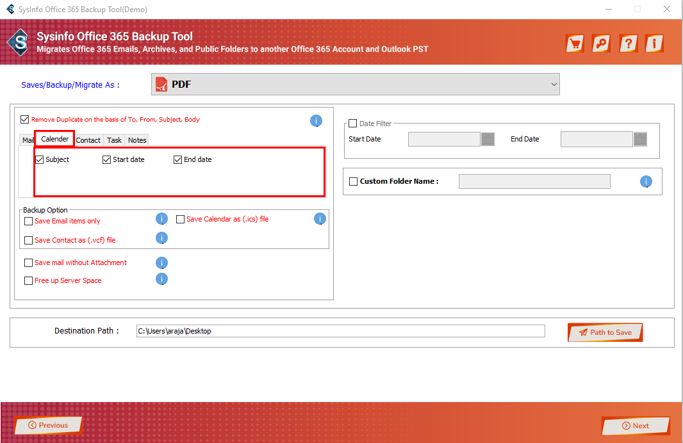683x443 pixels.
Task: Click the 'Destination Path :' label
Action: click(x=86, y=331)
